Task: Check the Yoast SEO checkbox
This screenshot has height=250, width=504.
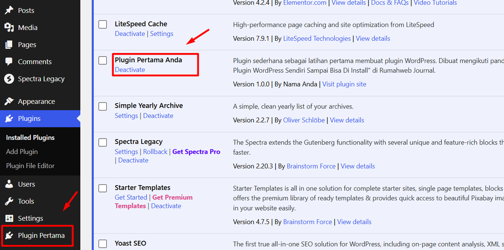Action: coord(102,244)
